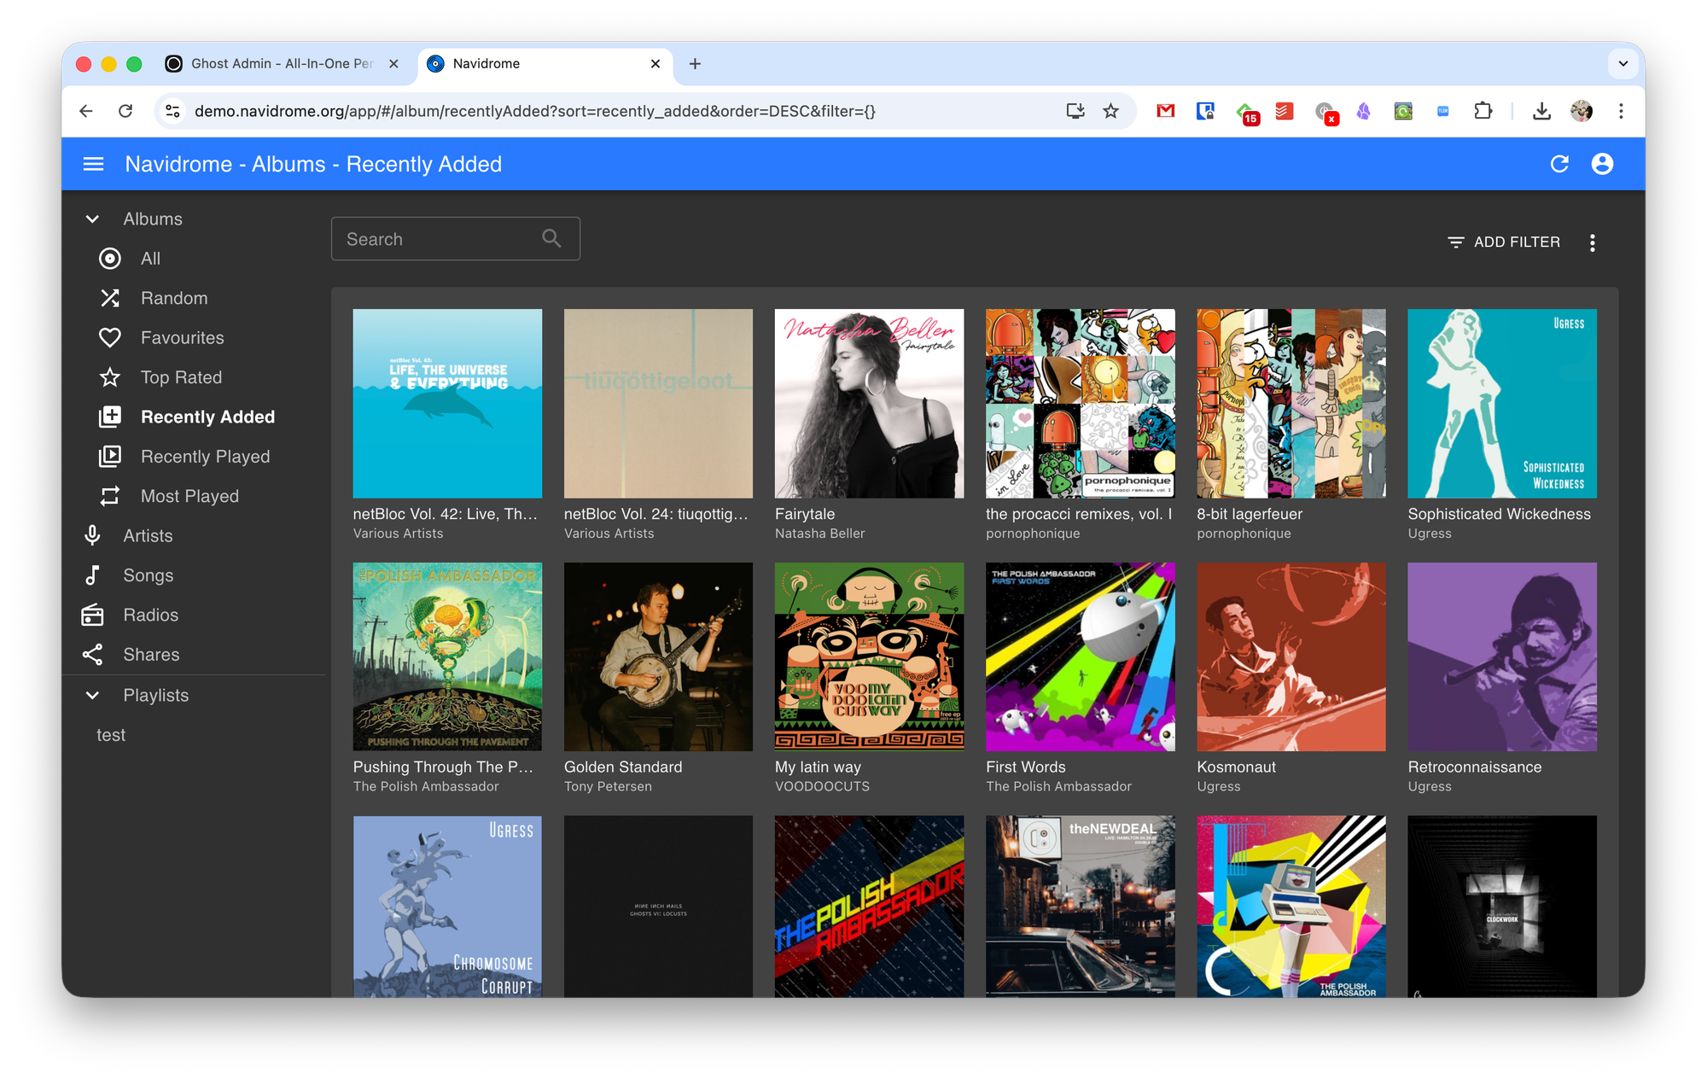Open Shares in the sidebar
Image resolution: width=1707 pixels, height=1079 pixels.
pos(151,655)
